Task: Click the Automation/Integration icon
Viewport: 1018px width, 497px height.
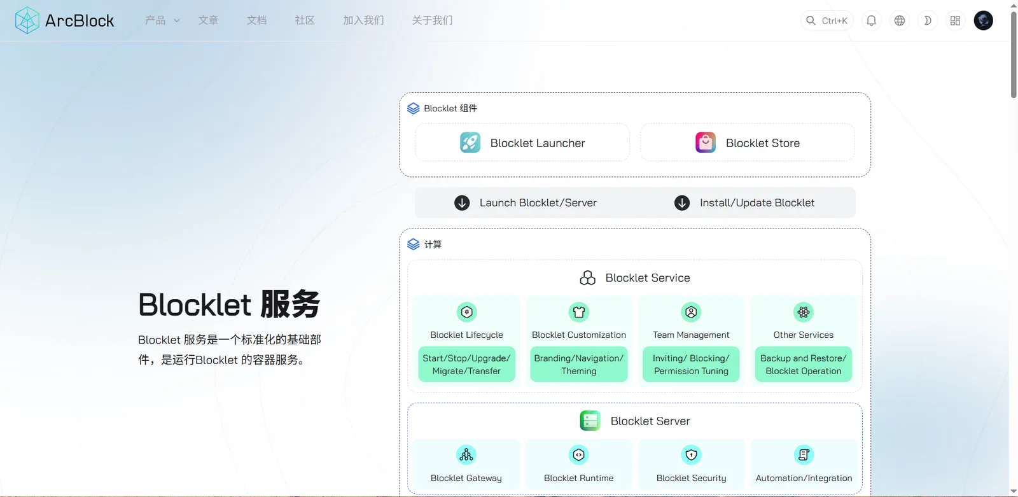Action: coord(804,455)
